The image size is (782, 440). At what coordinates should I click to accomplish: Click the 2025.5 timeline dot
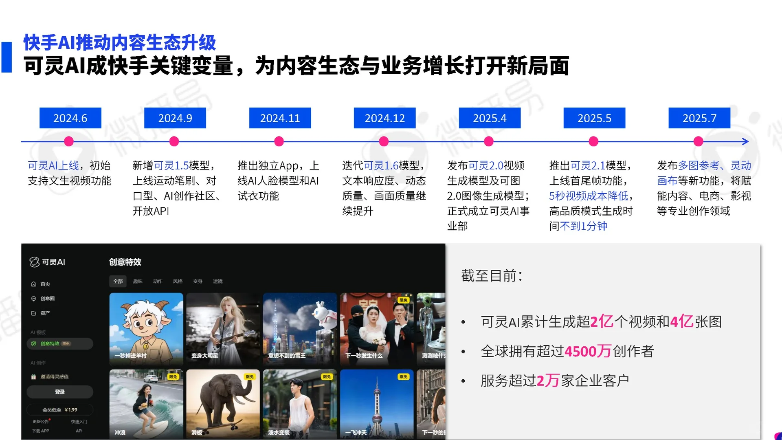coord(593,141)
